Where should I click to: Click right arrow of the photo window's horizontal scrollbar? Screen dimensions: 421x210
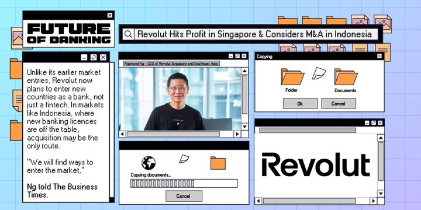coord(237,134)
